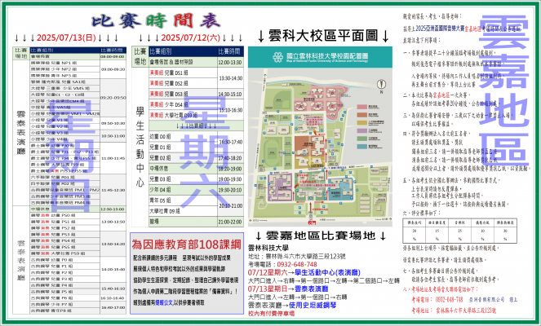The image size is (541, 326).
Task: Select the 演奏組 大學社青 DS9 組 row
Action: click(x=184, y=115)
